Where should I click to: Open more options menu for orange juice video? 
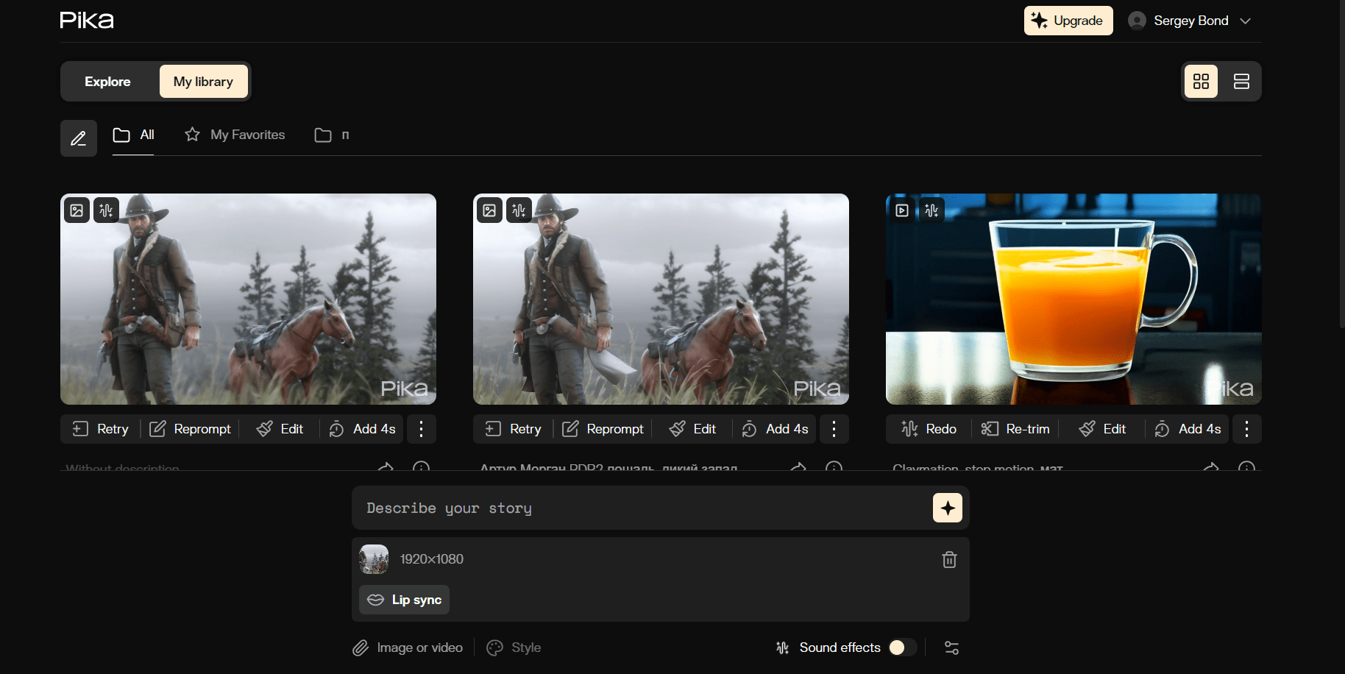pos(1246,429)
